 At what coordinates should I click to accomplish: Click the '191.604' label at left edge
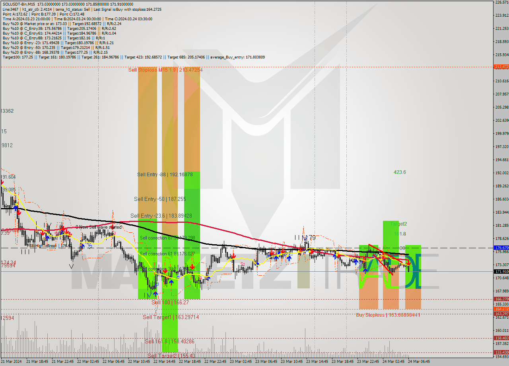[8, 177]
